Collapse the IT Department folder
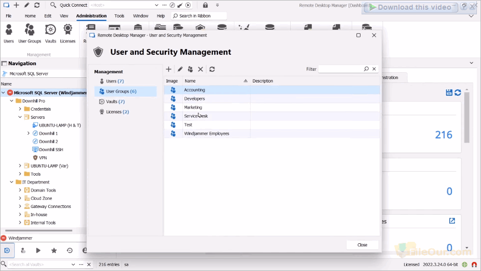This screenshot has height=271, width=481. pyautogui.click(x=12, y=182)
